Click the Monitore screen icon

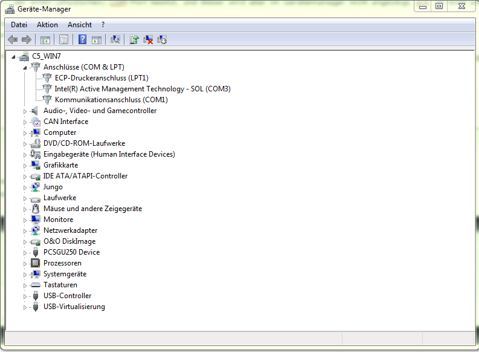(36, 220)
